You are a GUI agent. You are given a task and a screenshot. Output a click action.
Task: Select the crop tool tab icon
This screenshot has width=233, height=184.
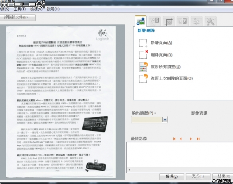click(169, 21)
